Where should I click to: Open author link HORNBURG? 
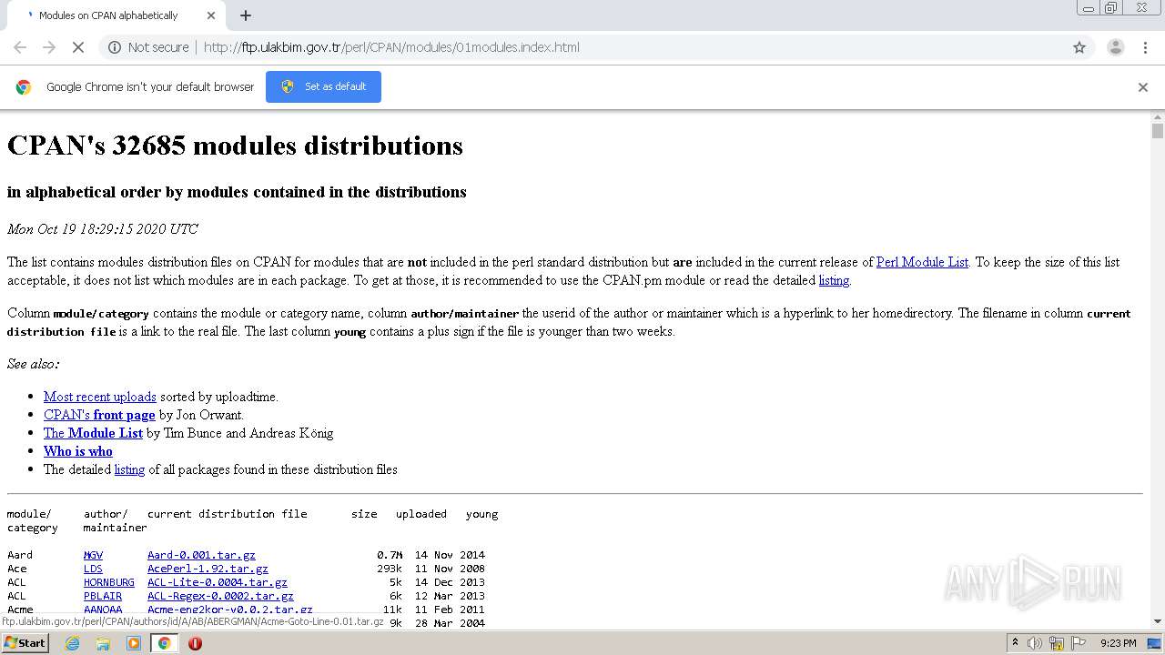pyautogui.click(x=109, y=582)
